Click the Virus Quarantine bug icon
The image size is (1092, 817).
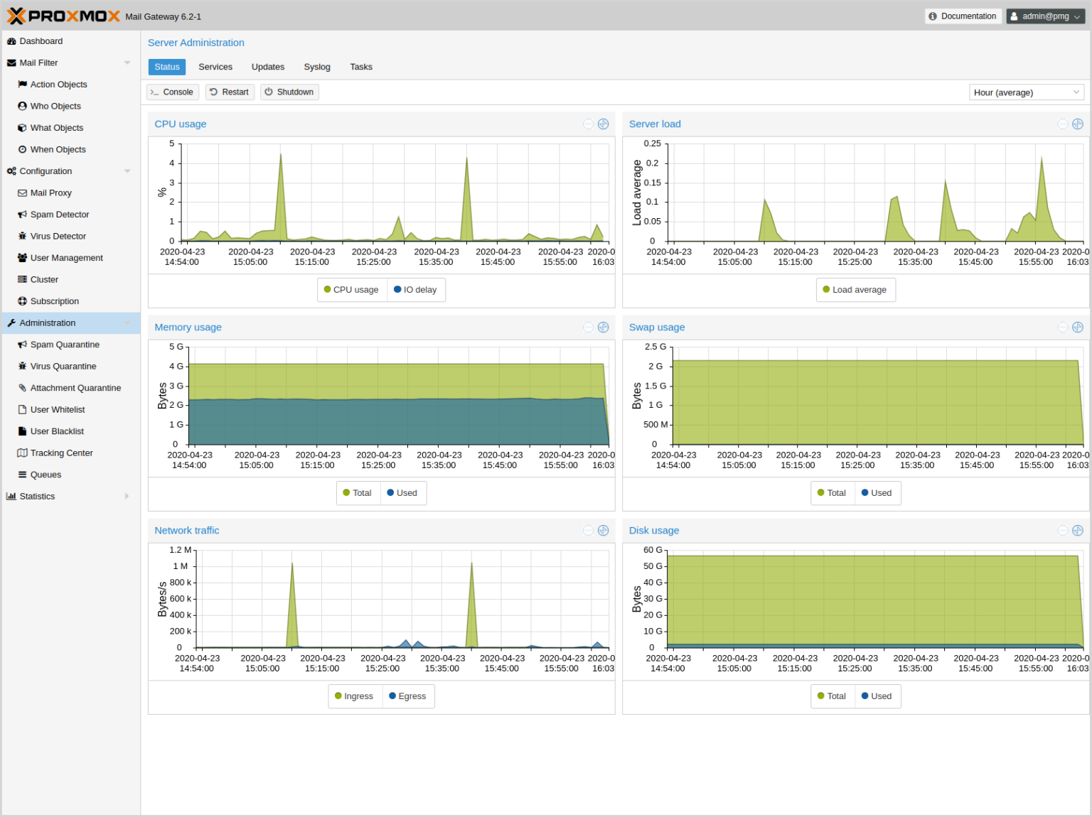click(23, 367)
